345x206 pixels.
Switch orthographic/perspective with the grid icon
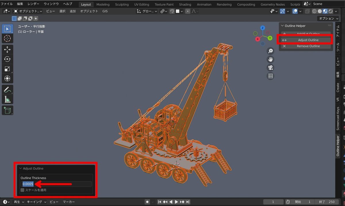[x=270, y=76]
